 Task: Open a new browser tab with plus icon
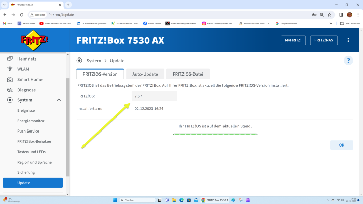[68, 5]
